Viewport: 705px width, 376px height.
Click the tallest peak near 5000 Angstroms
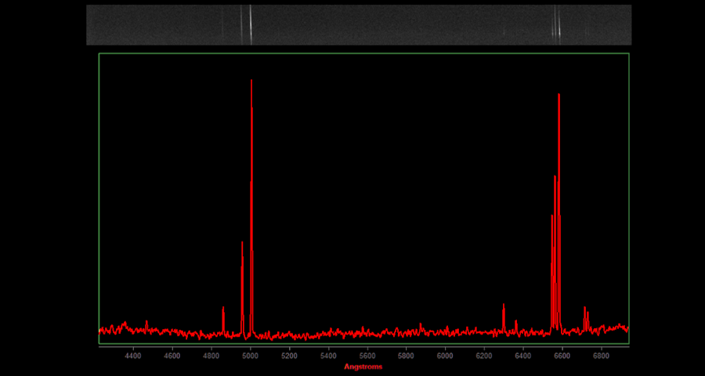point(251,82)
